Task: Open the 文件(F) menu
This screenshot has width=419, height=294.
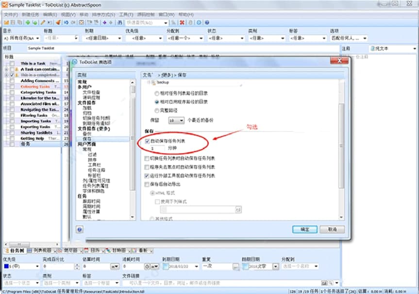Action: tap(11, 15)
